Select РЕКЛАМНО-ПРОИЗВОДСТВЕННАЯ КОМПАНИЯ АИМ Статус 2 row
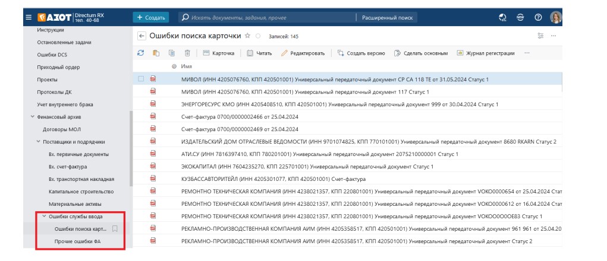Image resolution: width=607 pixels, height=261 pixels. (x=347, y=241)
